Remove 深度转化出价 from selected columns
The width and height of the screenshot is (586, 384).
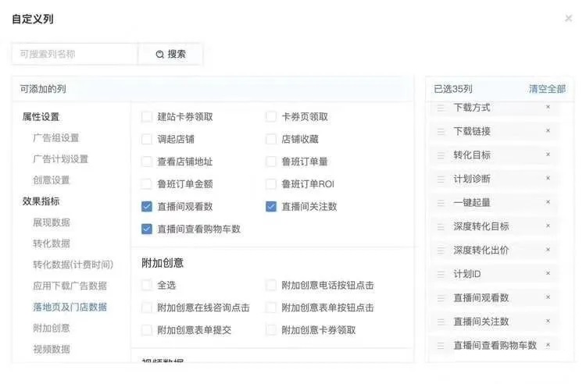tap(548, 250)
